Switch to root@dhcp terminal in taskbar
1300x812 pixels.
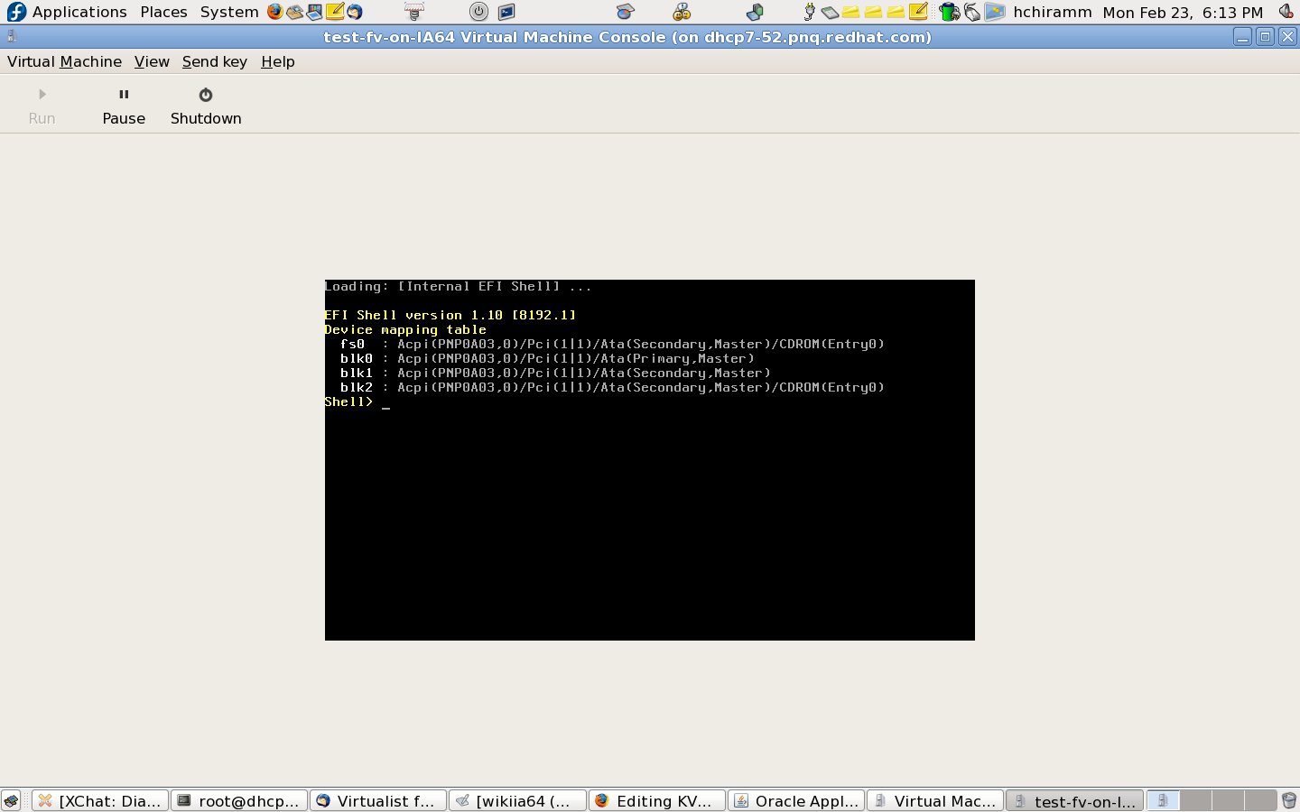239,800
